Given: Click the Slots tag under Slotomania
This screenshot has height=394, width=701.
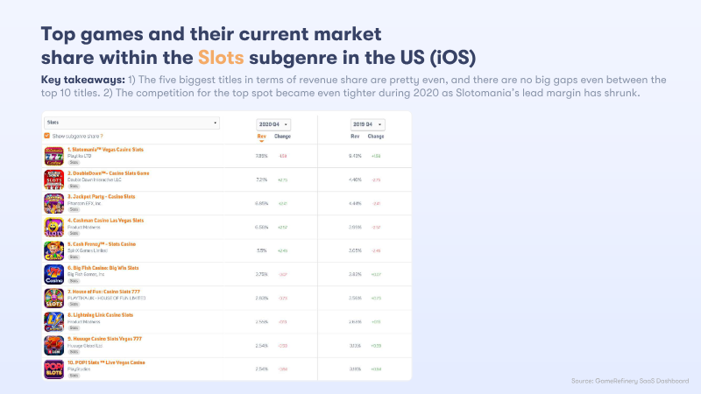Looking at the screenshot, I should click(x=74, y=163).
